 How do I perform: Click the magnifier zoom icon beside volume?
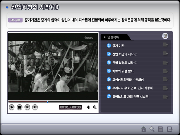pos(95,107)
